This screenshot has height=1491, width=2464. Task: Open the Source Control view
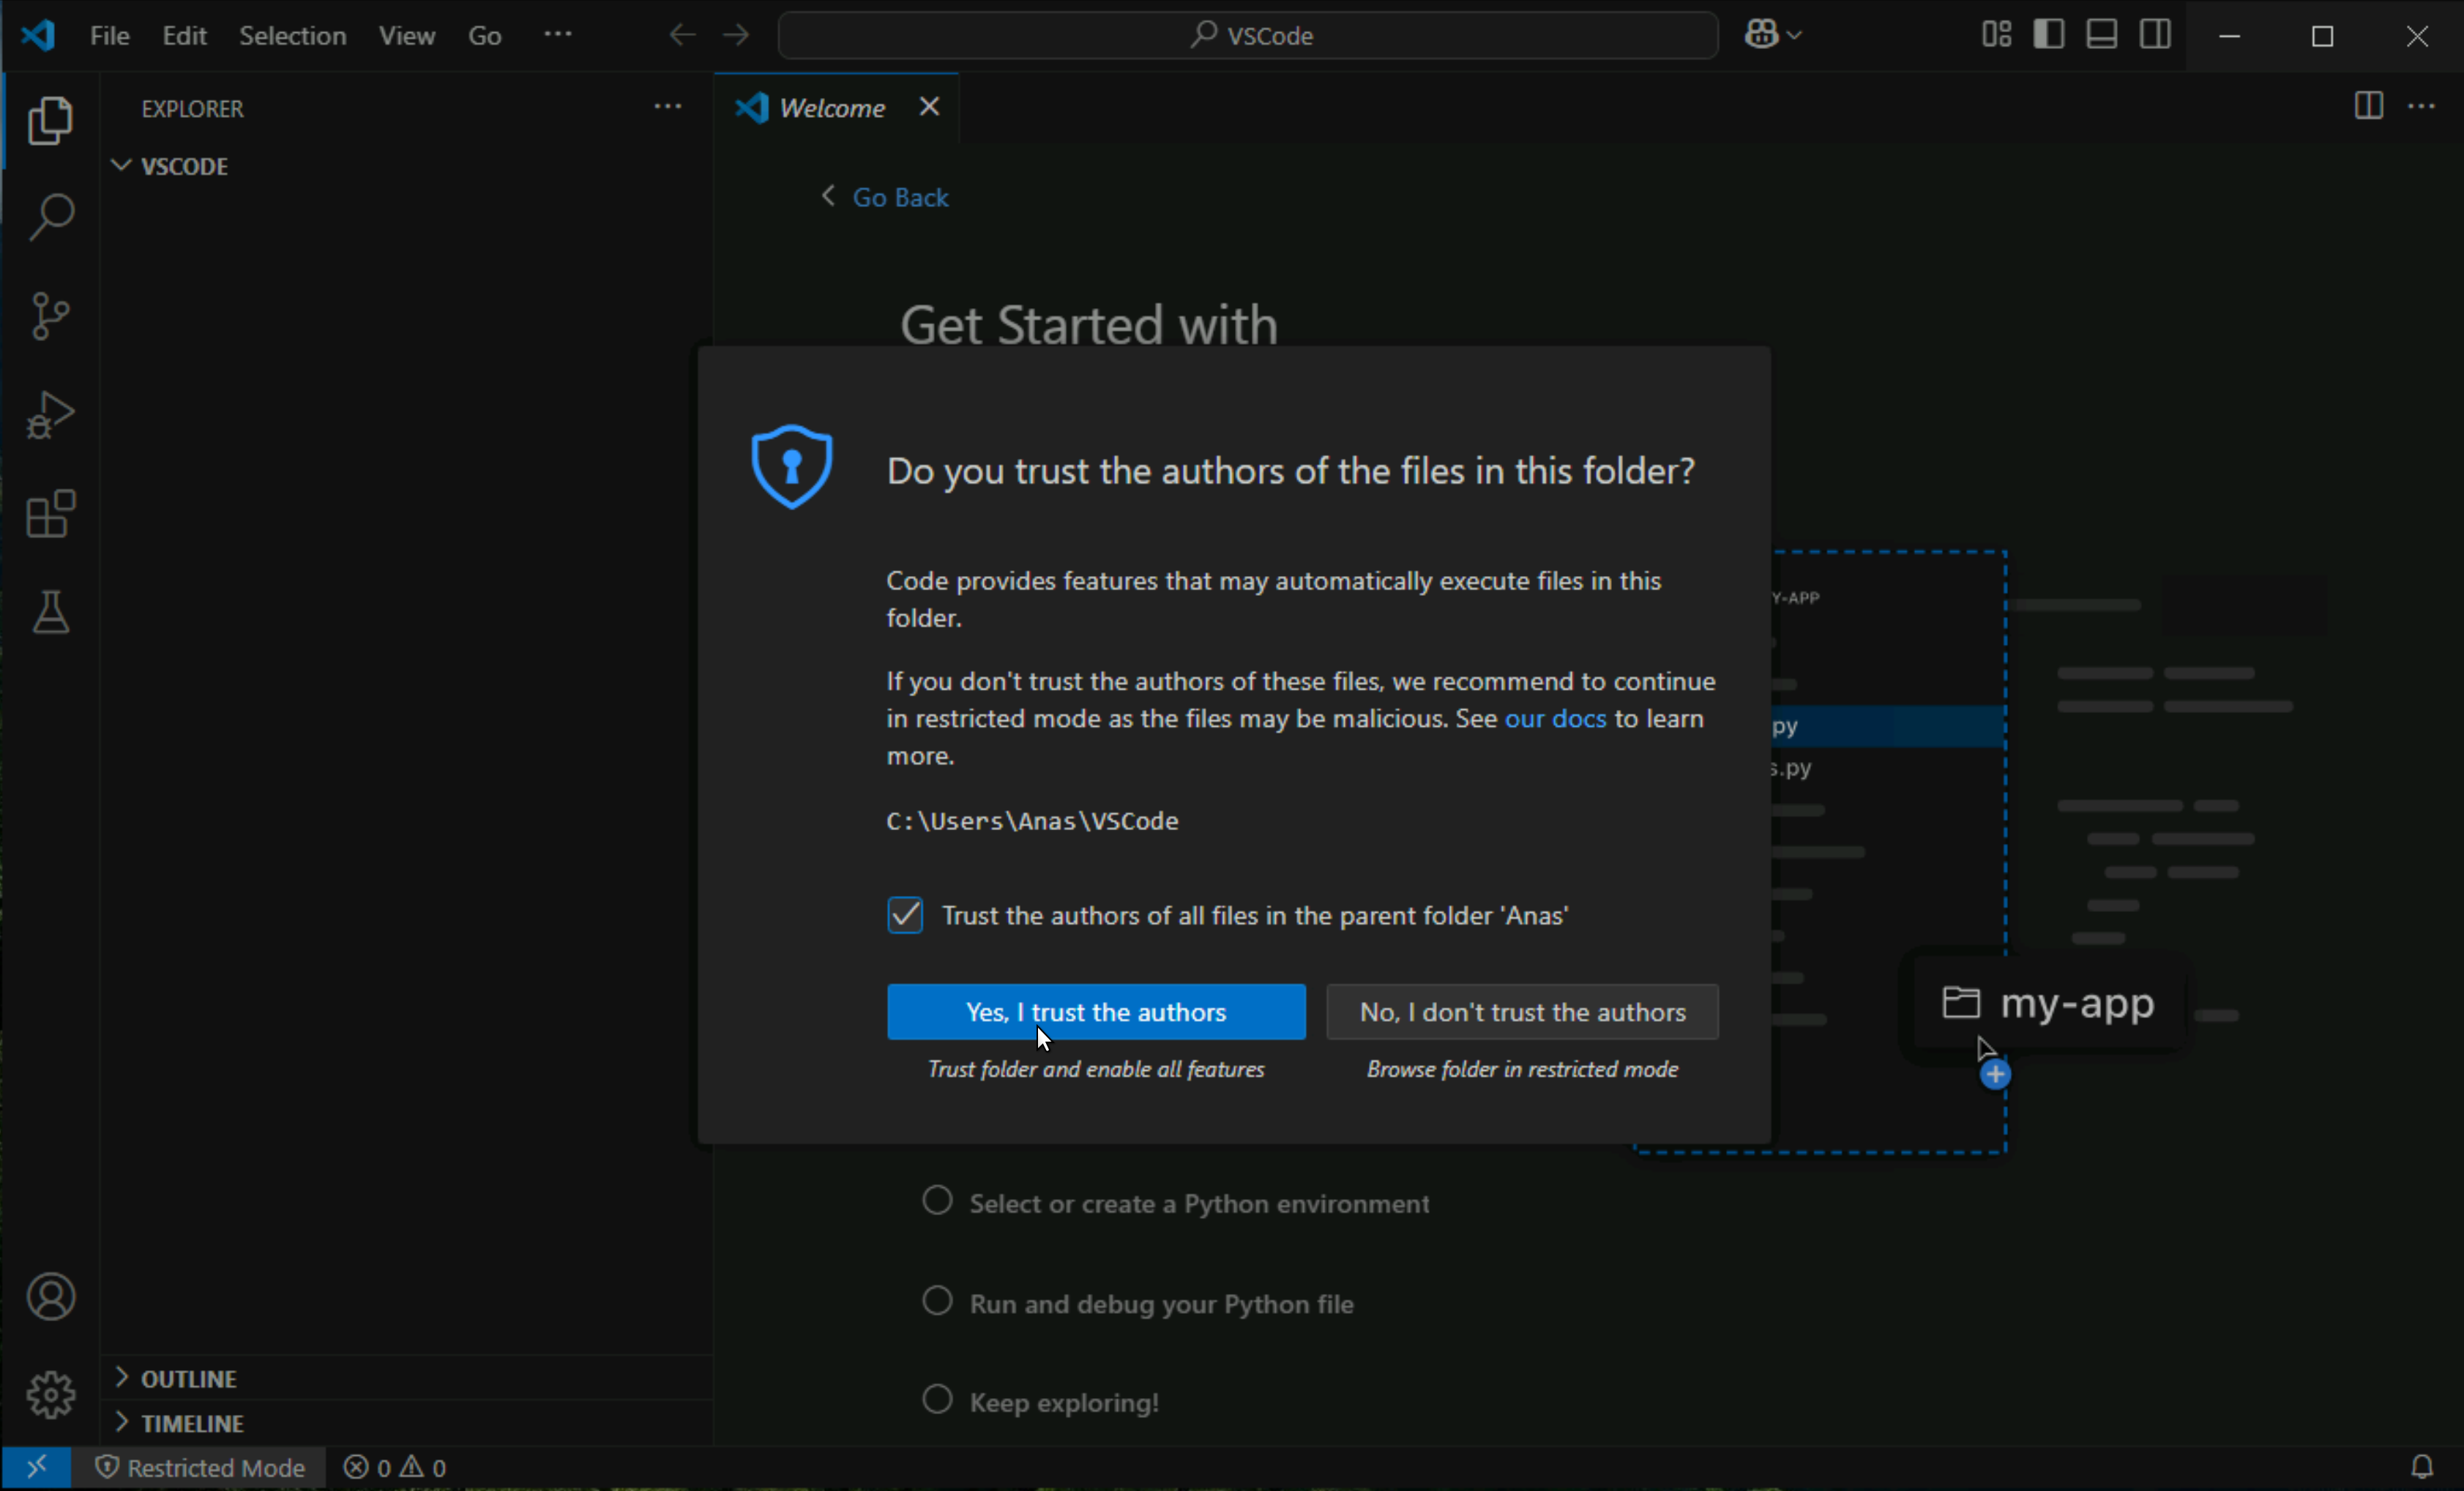(x=50, y=316)
